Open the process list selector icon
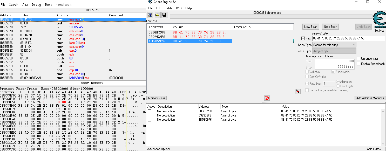Screen dimensions: 386x151 [x=150, y=15]
